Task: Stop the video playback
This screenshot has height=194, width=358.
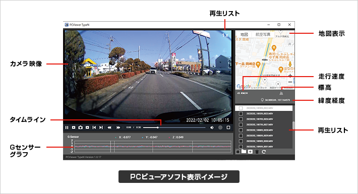Action: point(74,127)
